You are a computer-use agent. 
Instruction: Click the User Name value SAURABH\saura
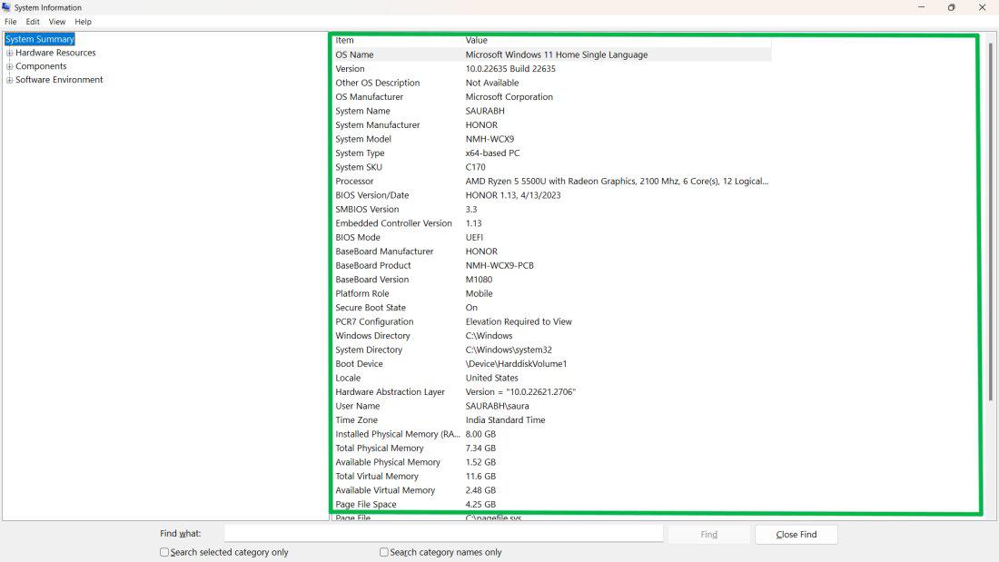click(497, 405)
